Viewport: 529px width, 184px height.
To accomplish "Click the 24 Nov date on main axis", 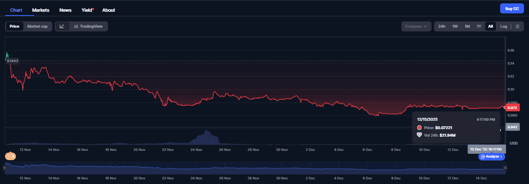I will pos(196,149).
